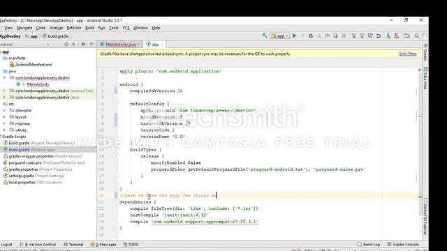Click the red error stripe marker

click(x=420, y=197)
